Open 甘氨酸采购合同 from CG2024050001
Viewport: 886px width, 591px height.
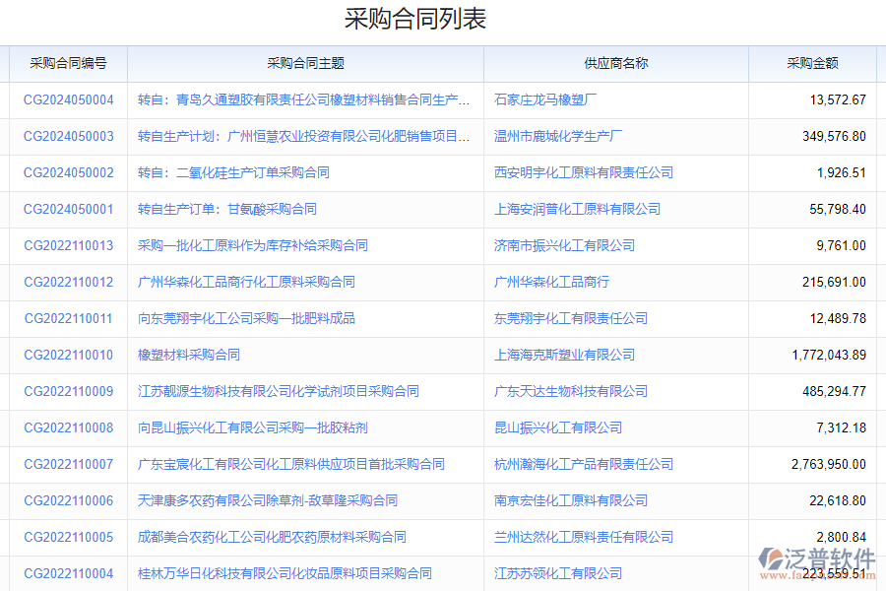coord(229,209)
